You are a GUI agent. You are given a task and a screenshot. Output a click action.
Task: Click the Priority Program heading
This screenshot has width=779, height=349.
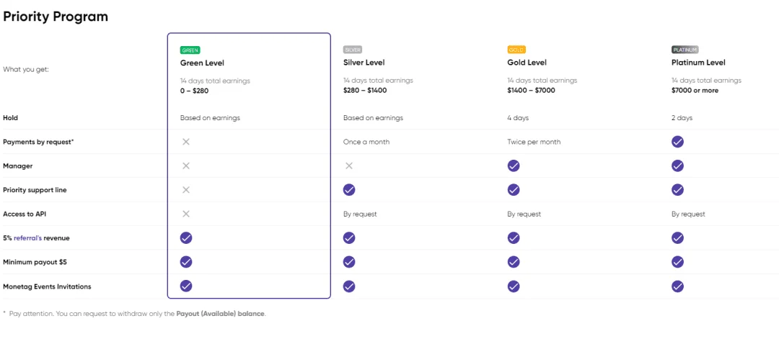tap(56, 17)
